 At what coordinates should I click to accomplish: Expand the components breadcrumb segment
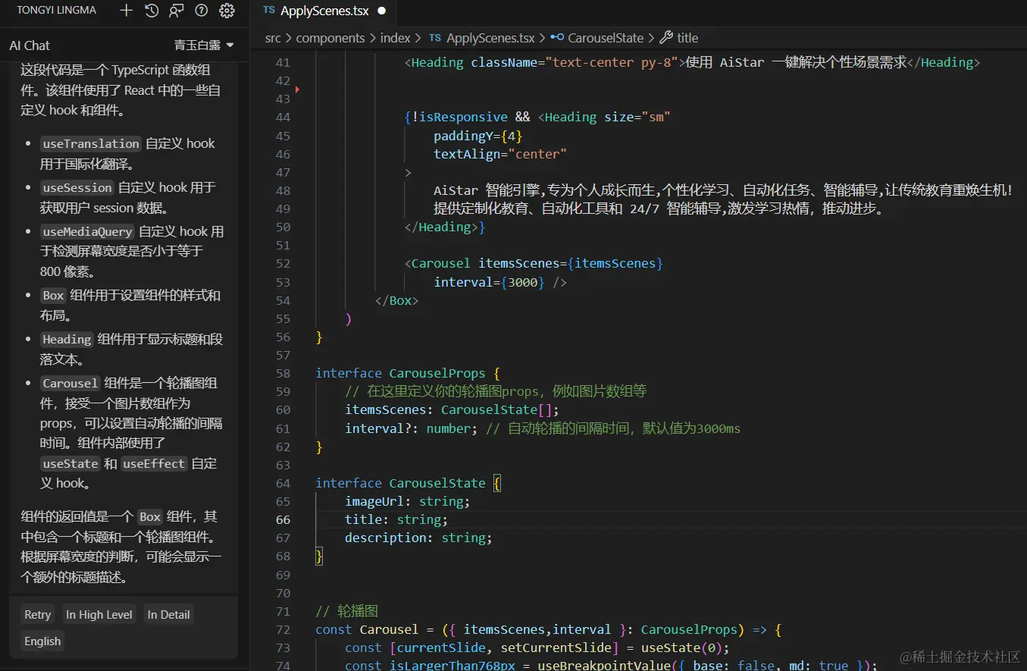coord(330,38)
